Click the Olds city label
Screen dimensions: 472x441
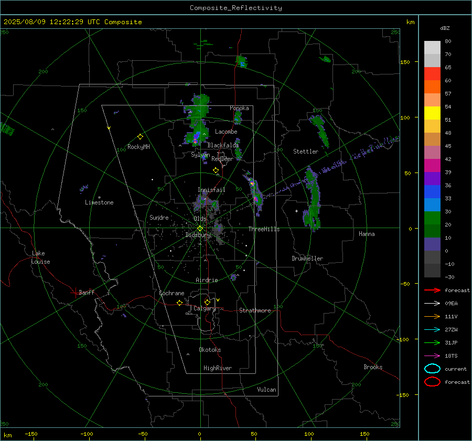[200, 219]
